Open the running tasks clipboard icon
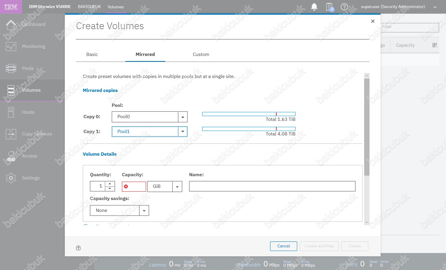446x270 pixels. point(329,7)
